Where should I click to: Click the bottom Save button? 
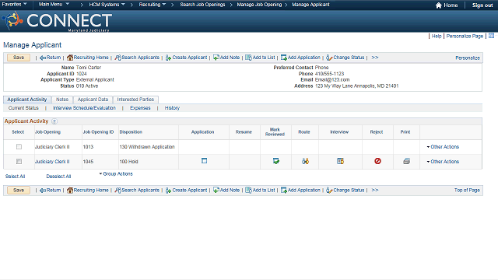click(19, 190)
